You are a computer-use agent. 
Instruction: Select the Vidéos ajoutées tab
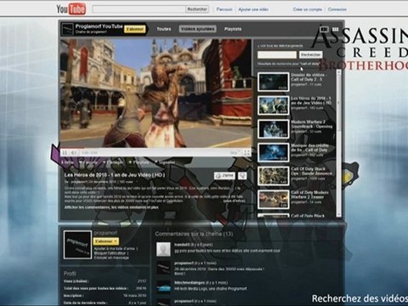(x=197, y=29)
